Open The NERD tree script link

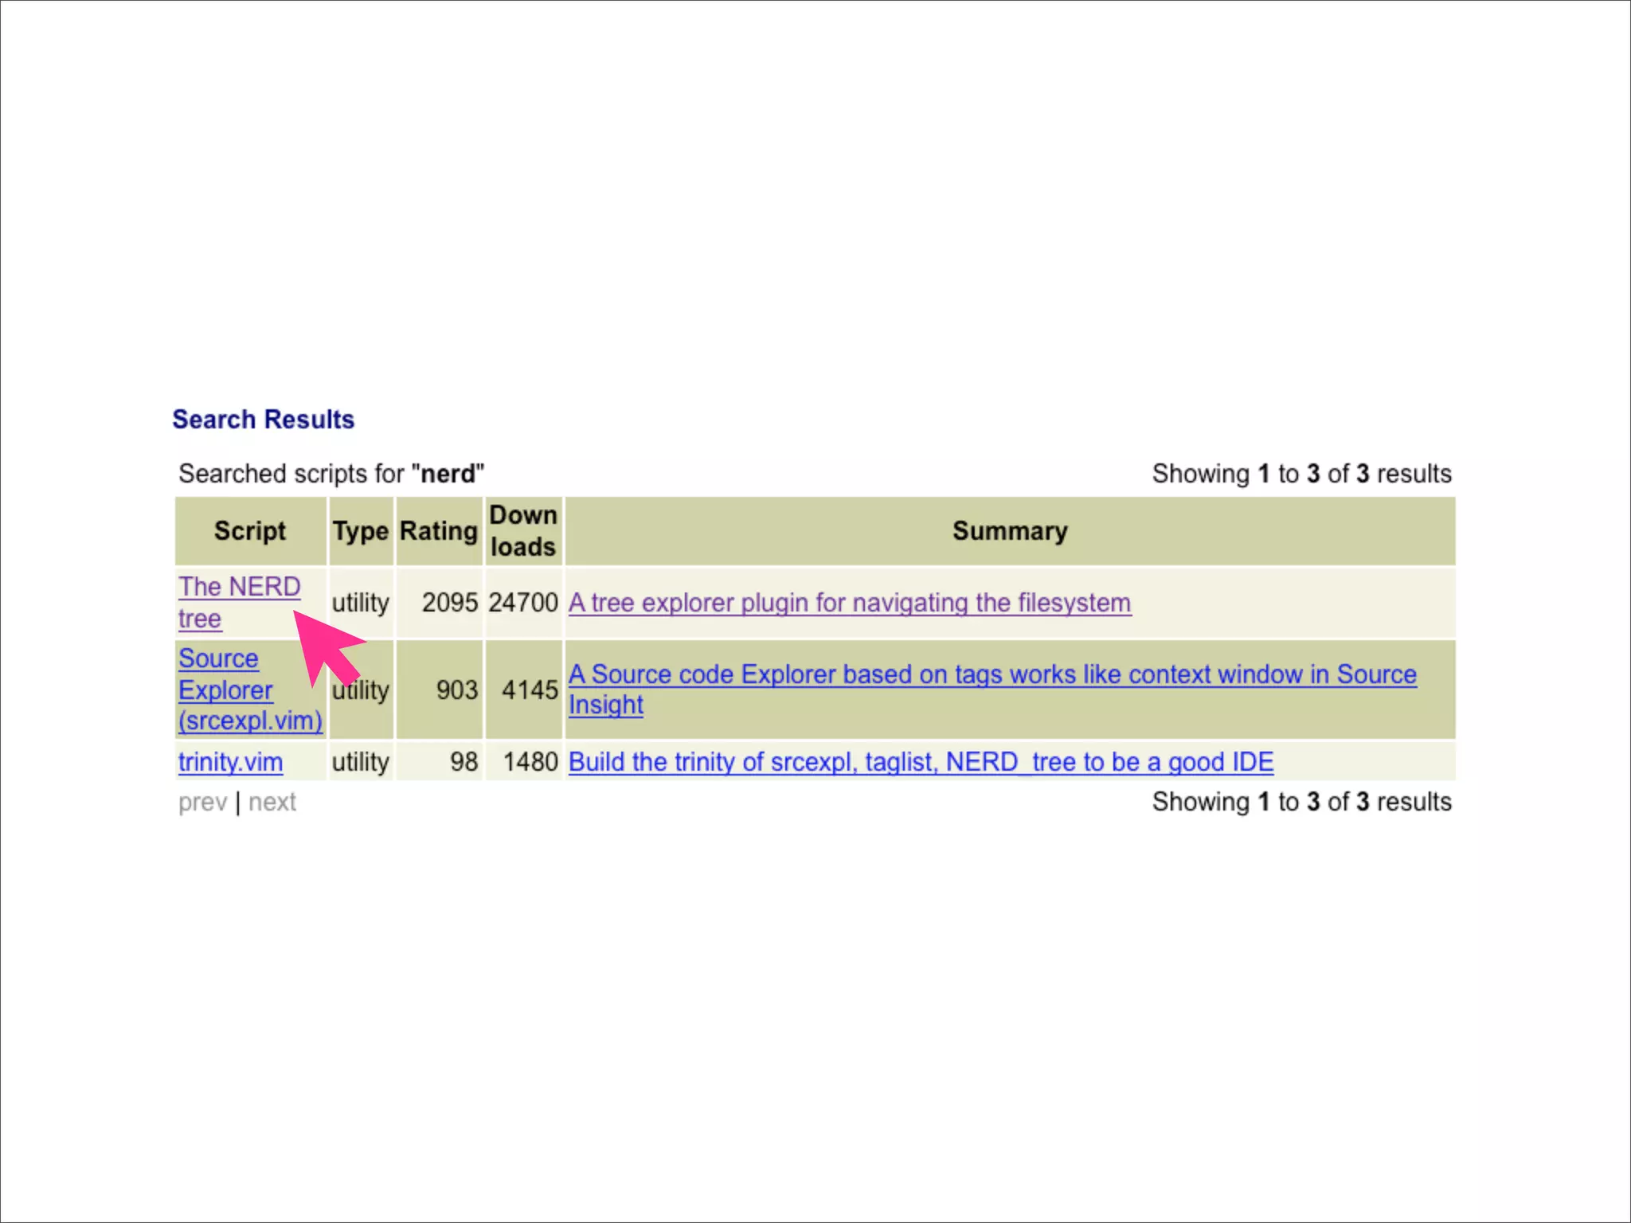point(238,588)
